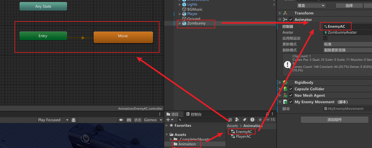Click the ZombunnyAvatar field
Screen dimensions: 372x148
tap(347, 32)
